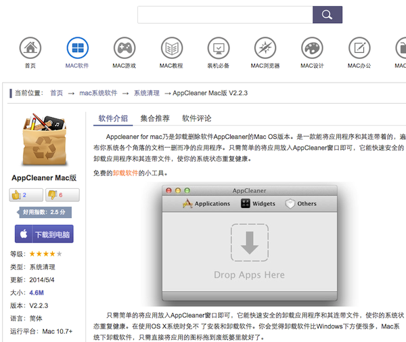Switch to the 软件介绍 tab
Screen dimensions: 406x342
pyautogui.click(x=113, y=119)
